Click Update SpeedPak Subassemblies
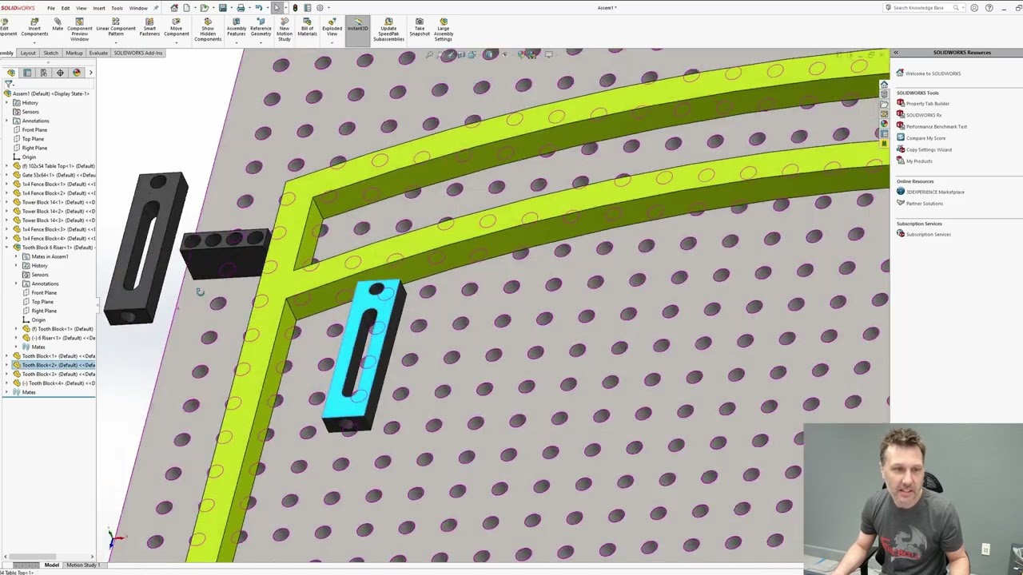The height and width of the screenshot is (575, 1023). 388,30
